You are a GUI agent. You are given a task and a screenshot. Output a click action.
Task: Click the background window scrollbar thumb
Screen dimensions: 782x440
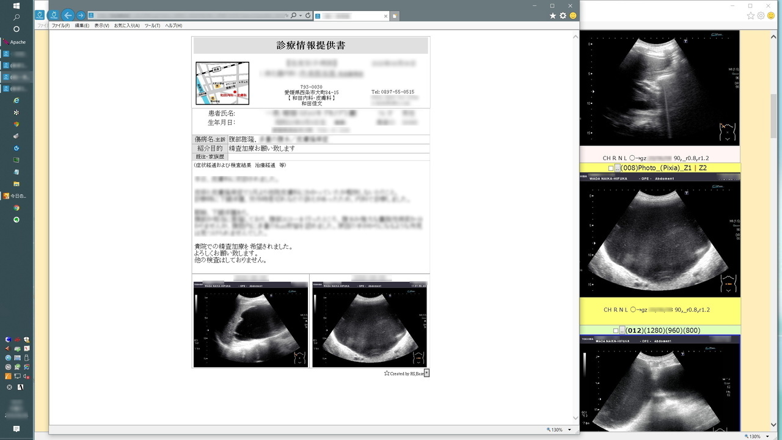pos(774,116)
